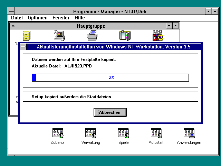Maximize the Programm-Manager window
This screenshot has height=166, width=221.
[x=215, y=11]
